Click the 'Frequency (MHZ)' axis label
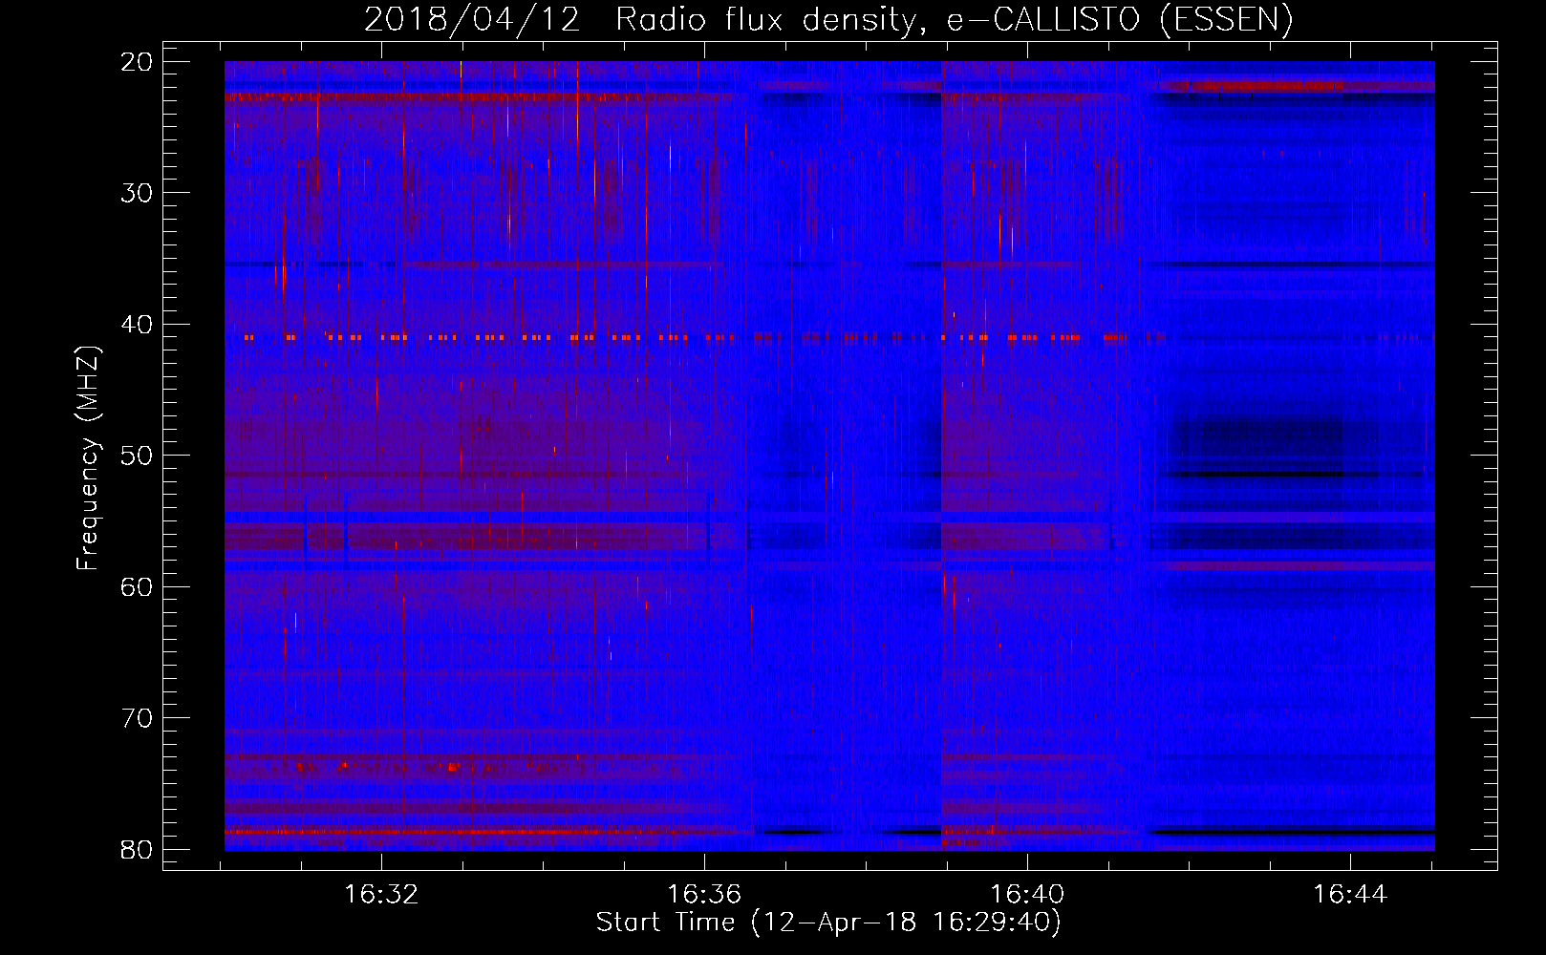The height and width of the screenshot is (955, 1546). (88, 457)
